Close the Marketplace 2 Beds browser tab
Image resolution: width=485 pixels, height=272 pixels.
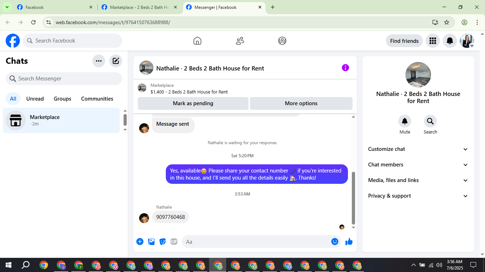click(x=175, y=7)
